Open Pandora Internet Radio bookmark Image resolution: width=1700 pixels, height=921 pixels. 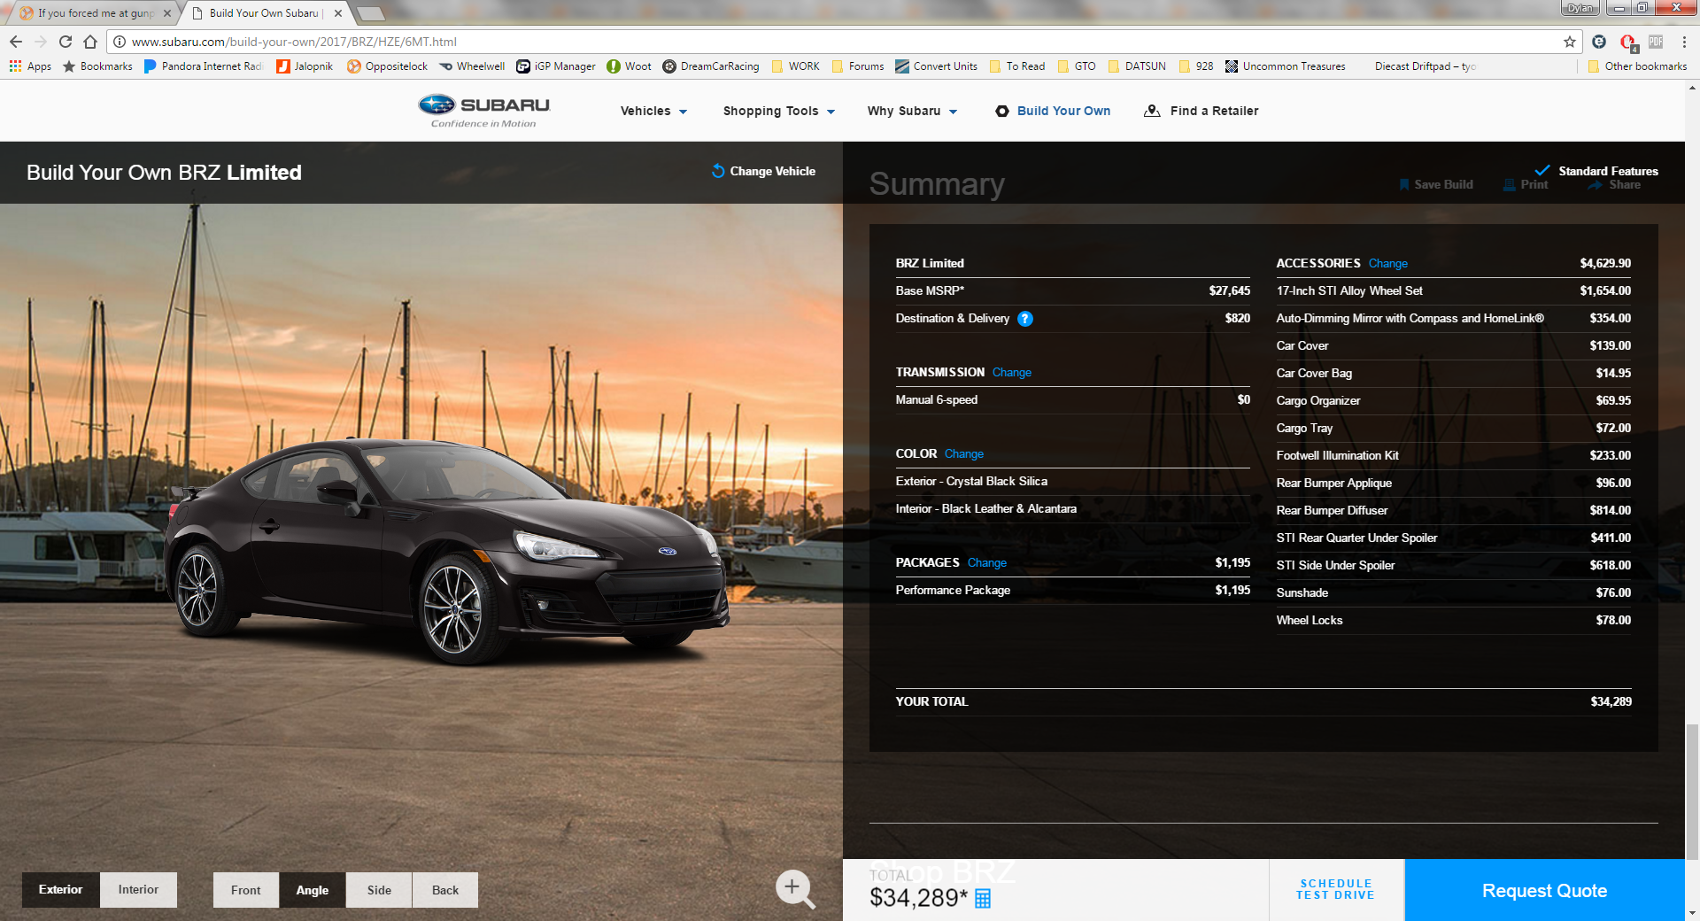[203, 66]
